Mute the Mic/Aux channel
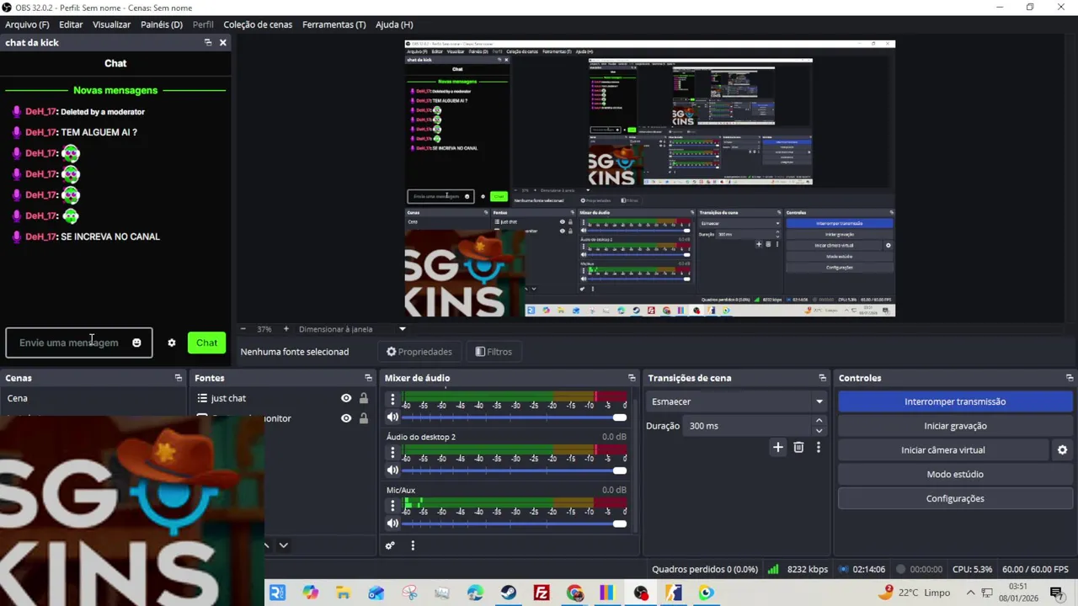The height and width of the screenshot is (606, 1078). click(x=392, y=524)
